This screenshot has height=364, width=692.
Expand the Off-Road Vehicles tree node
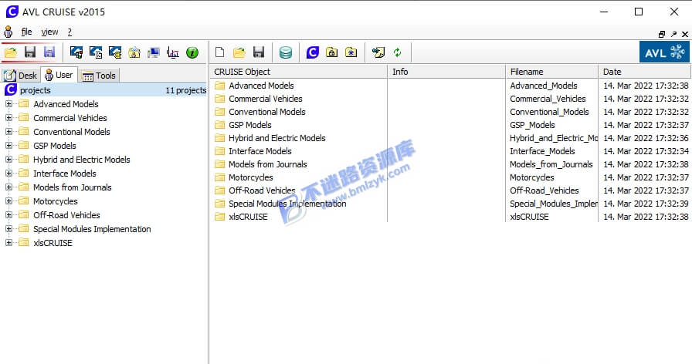tap(8, 215)
